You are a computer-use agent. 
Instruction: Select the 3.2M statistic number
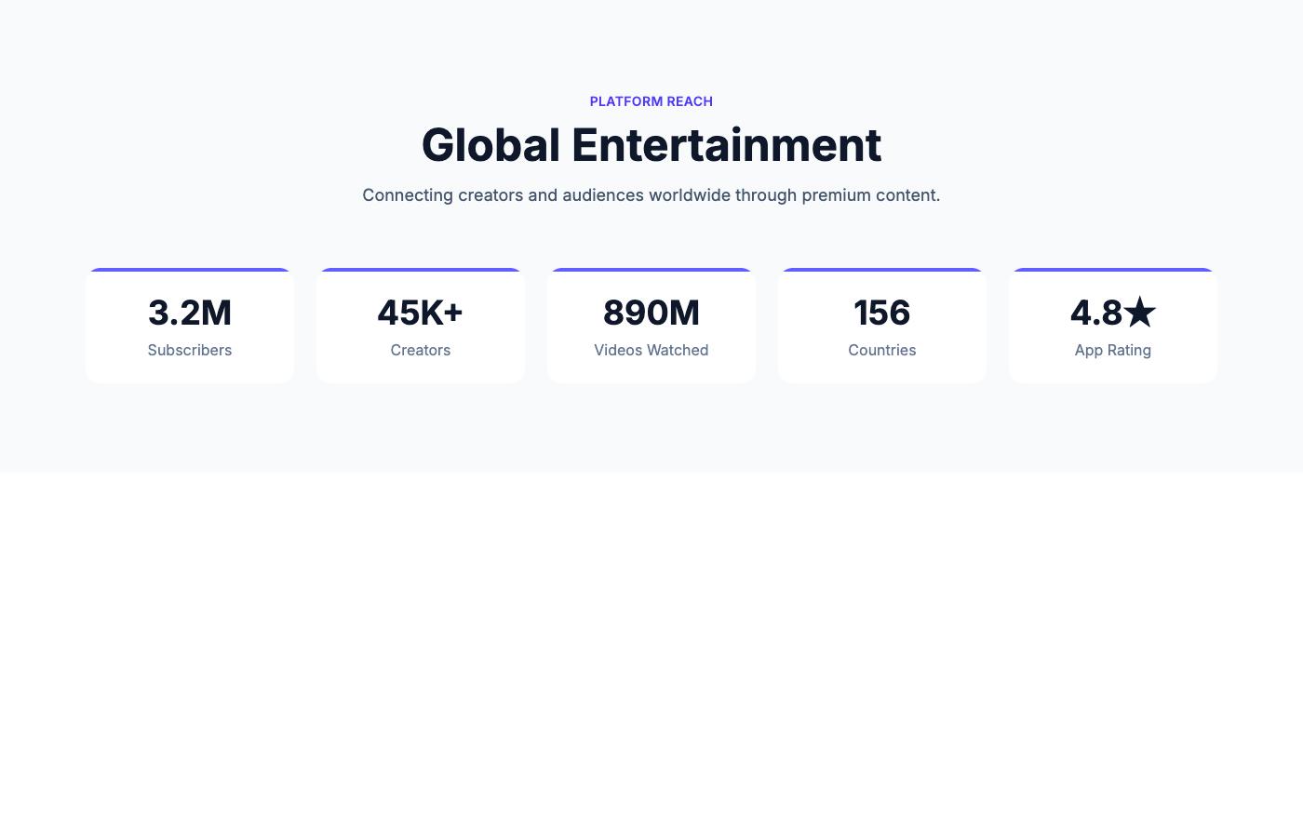coord(190,314)
